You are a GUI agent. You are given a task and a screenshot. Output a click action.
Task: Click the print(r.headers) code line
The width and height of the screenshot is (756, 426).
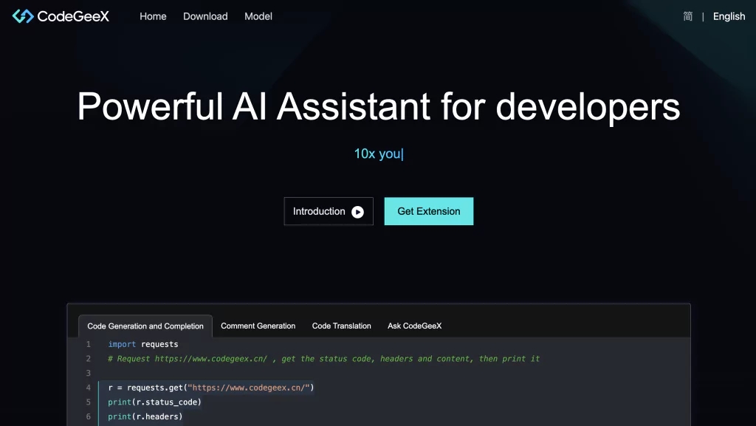coord(145,416)
